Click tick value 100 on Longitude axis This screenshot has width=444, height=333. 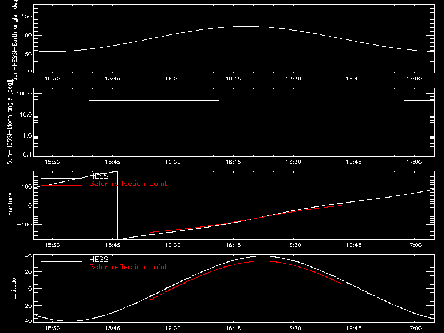[x=27, y=186]
